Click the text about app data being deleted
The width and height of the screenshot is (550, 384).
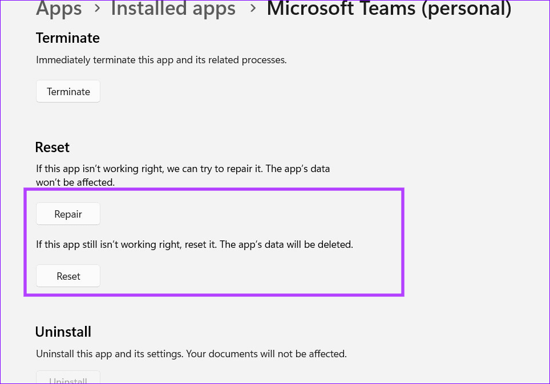pyautogui.click(x=195, y=244)
